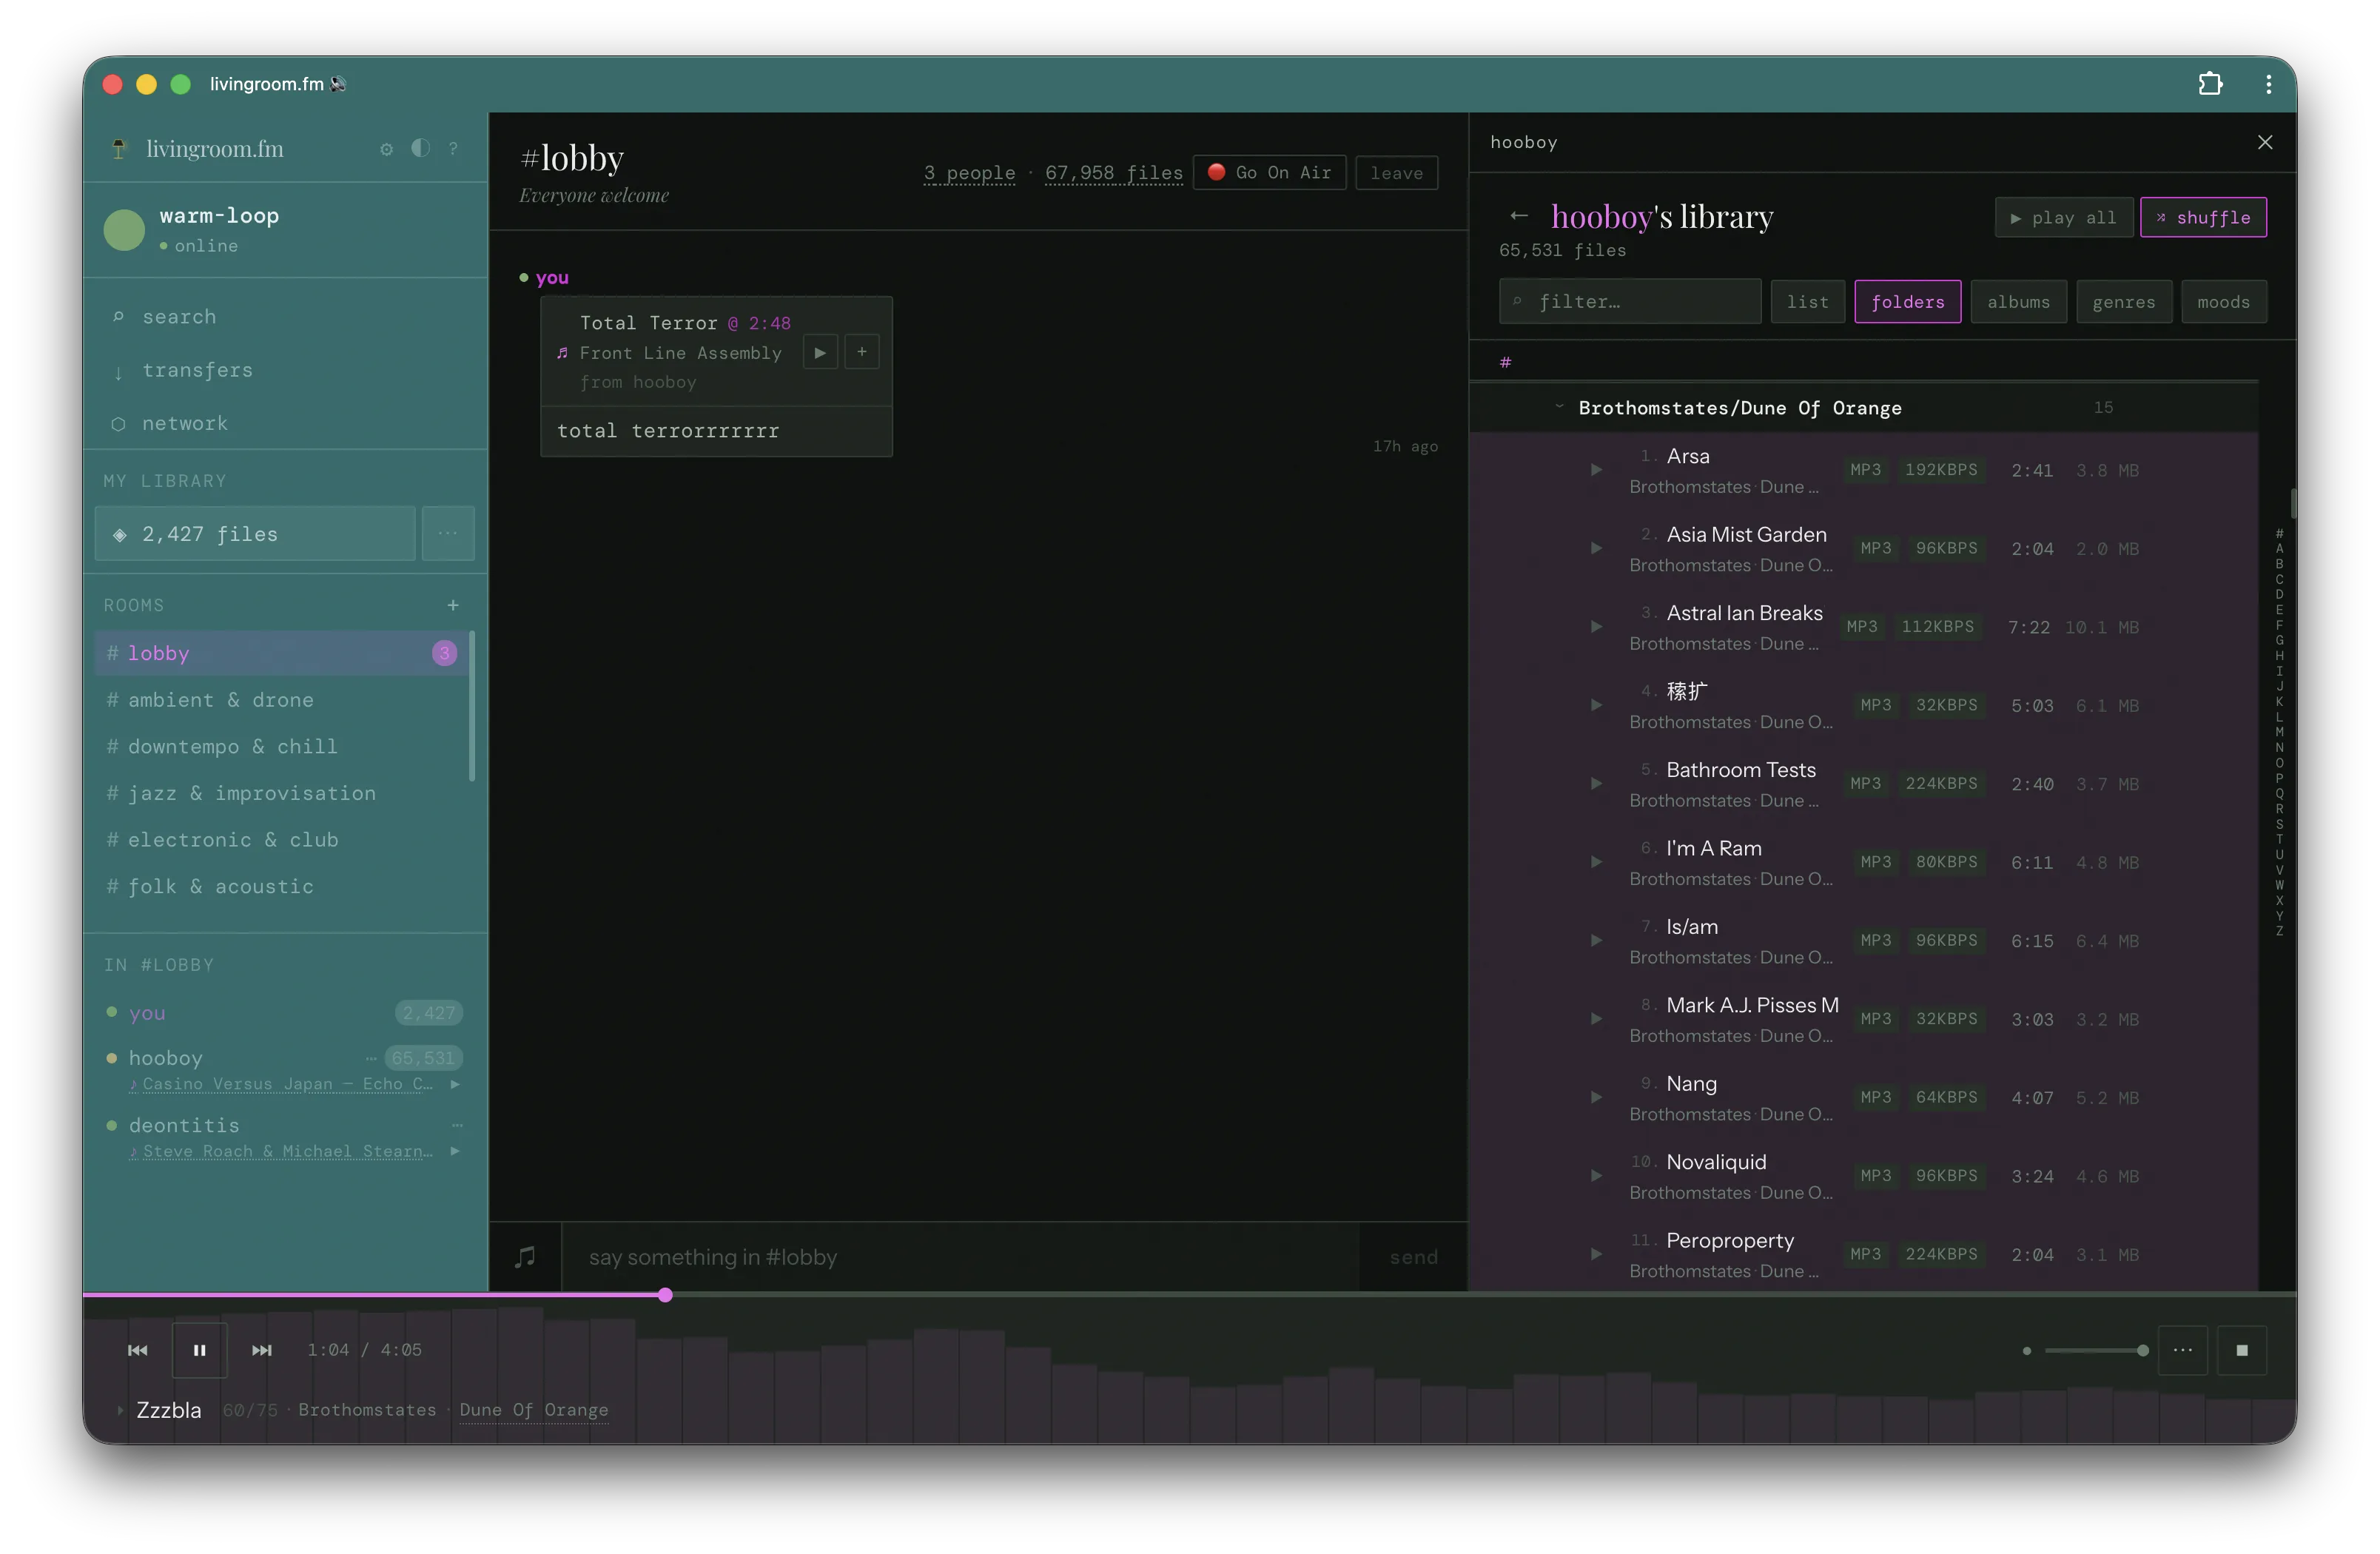Open help question mark icon
Image resolution: width=2380 pixels, height=1554 pixels.
tap(453, 149)
